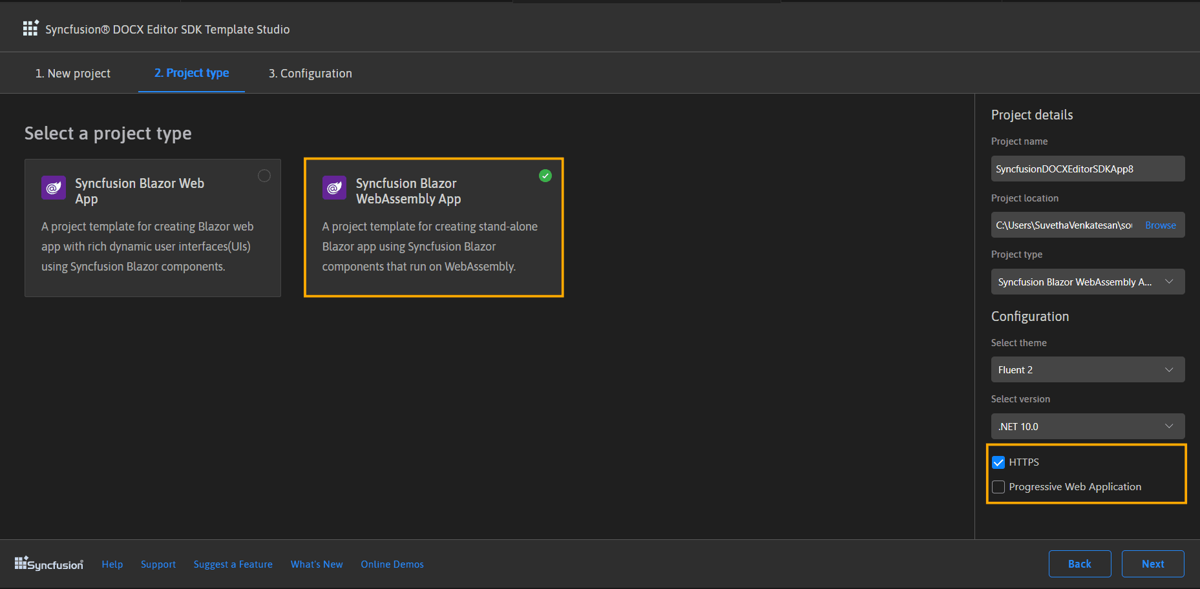Go to the 3. Configuration tab
1200x589 pixels.
(x=310, y=74)
